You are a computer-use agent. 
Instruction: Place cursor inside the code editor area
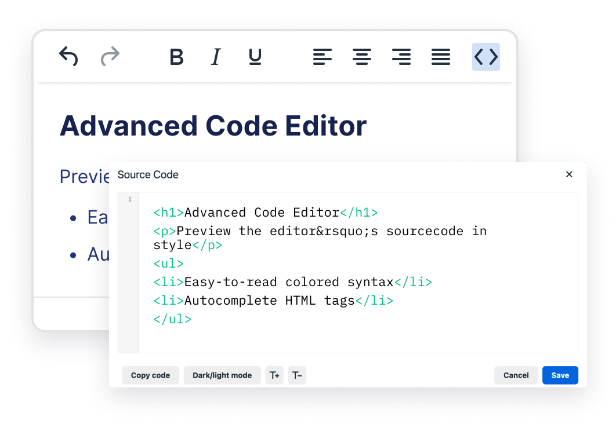(x=348, y=272)
